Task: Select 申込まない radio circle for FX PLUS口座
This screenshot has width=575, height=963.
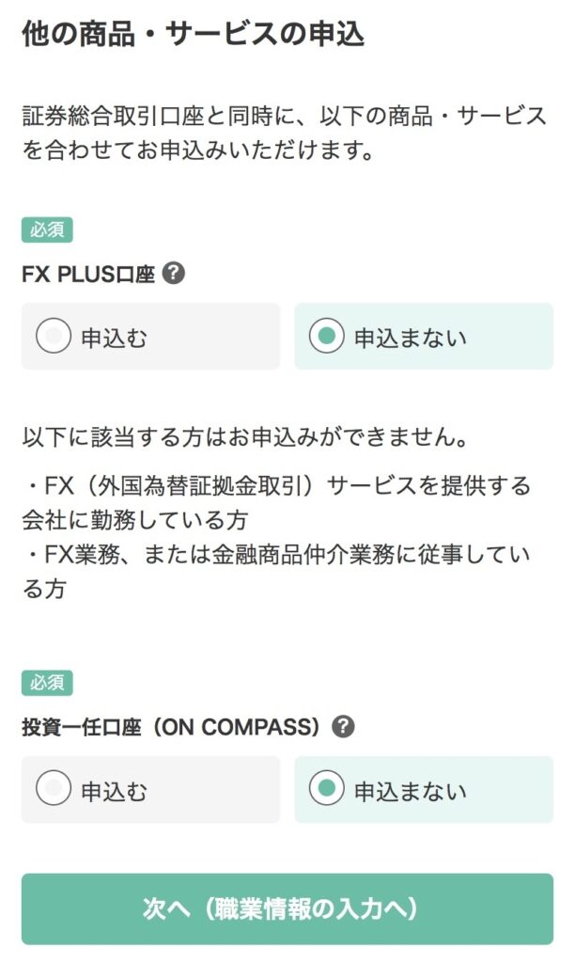Action: click(326, 337)
